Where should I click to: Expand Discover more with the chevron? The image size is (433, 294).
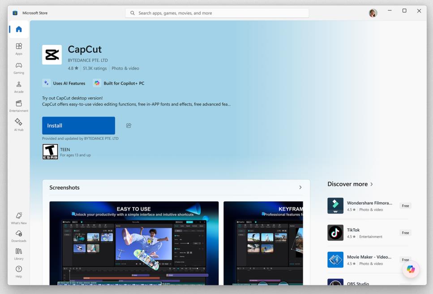point(371,184)
